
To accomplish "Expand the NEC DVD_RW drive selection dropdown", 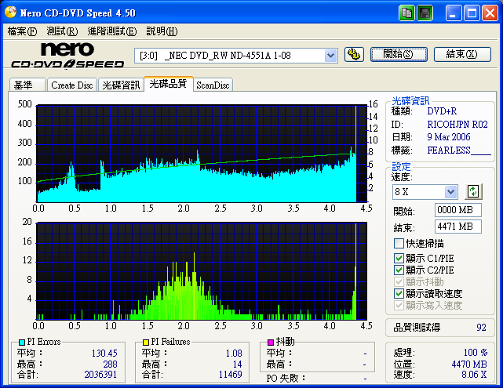I will pos(330,56).
